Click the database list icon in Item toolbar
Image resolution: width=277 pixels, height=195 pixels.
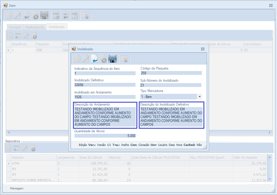click(56, 15)
